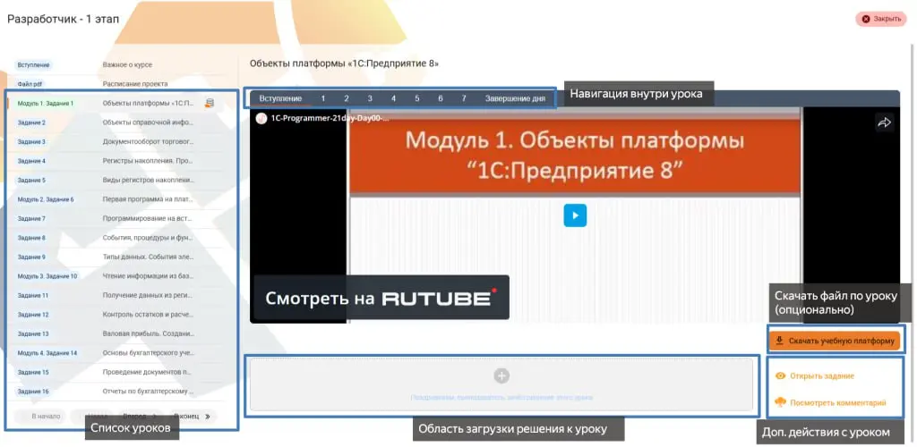This screenshot has height=447, width=917.
Task: Click Чтение информации из баз... title
Action: [148, 276]
